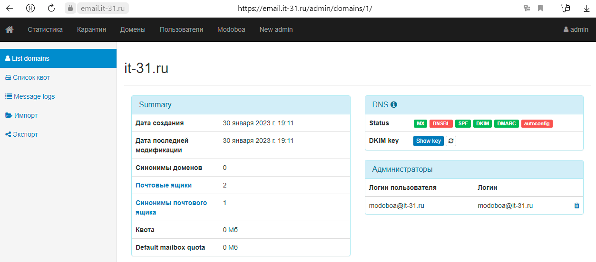
Task: Click the Default mailbox quota label
Action: [170, 247]
